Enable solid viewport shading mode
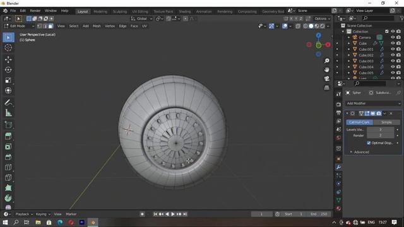The height and width of the screenshot is (227, 404). pos(311,26)
